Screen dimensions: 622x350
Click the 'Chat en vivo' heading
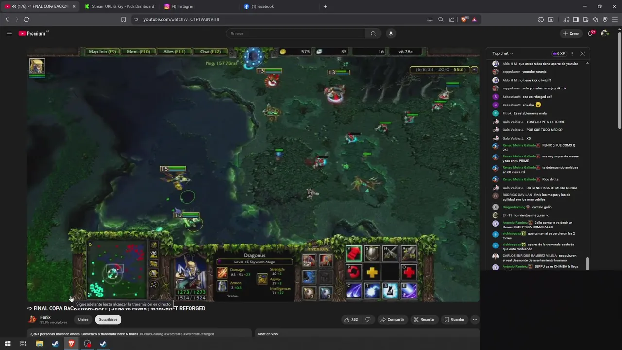(268, 334)
